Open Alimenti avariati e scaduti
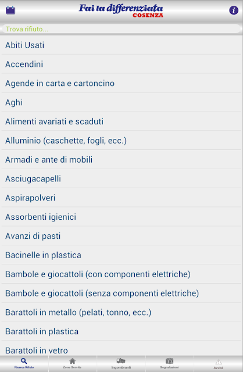 coord(121,121)
